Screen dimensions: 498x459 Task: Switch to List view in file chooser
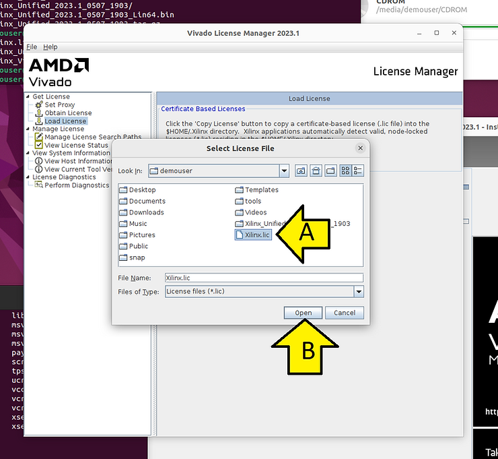346,171
